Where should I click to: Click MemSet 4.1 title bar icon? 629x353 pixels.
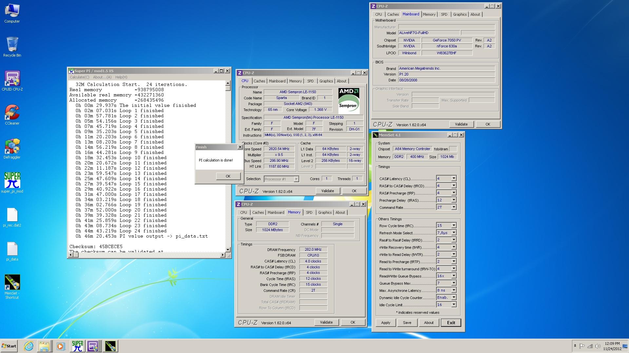tap(375, 135)
